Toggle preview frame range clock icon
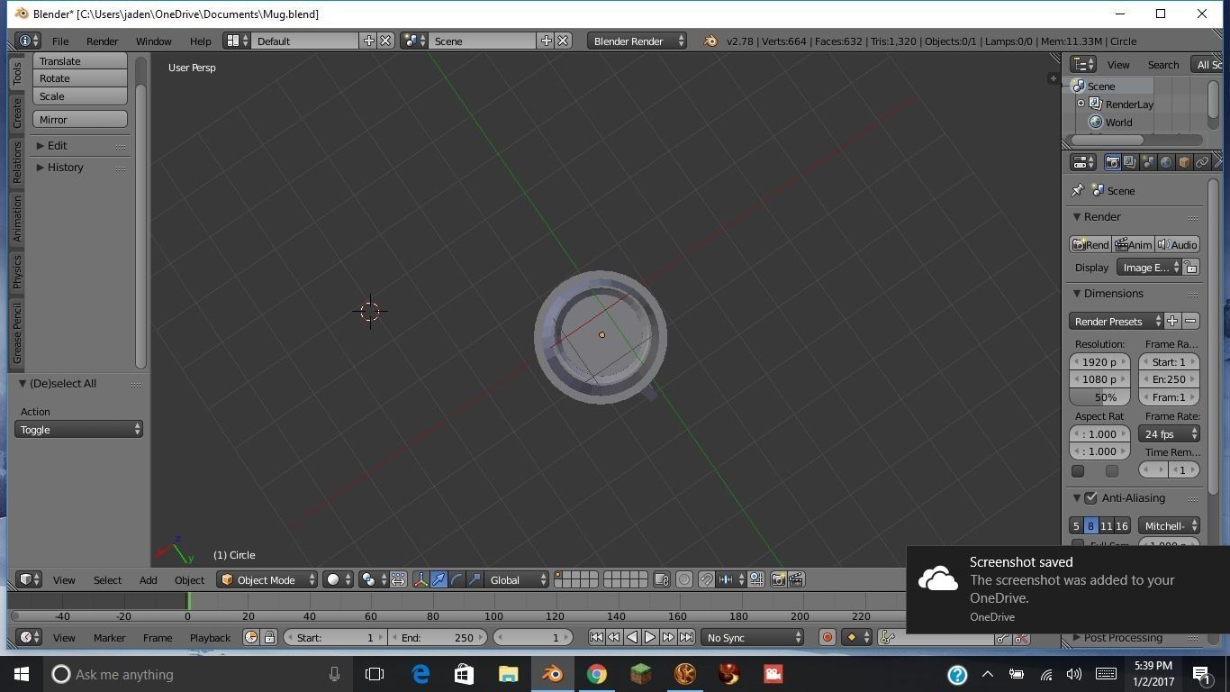 point(251,637)
